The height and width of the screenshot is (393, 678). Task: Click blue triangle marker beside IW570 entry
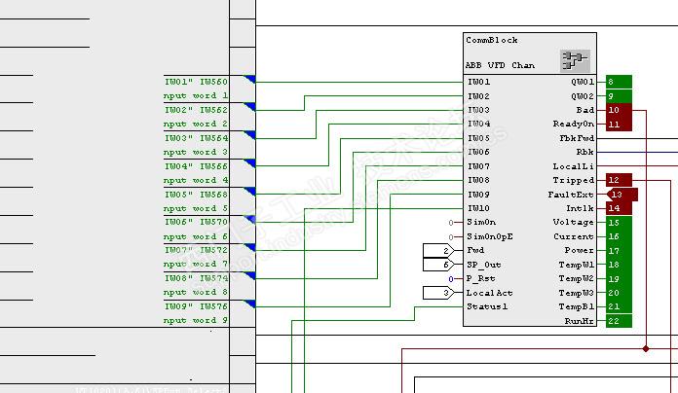point(249,220)
